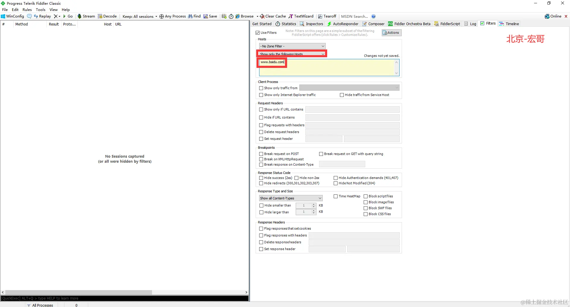This screenshot has width=570, height=307.
Task: Open the Help menu
Action: 66,9
